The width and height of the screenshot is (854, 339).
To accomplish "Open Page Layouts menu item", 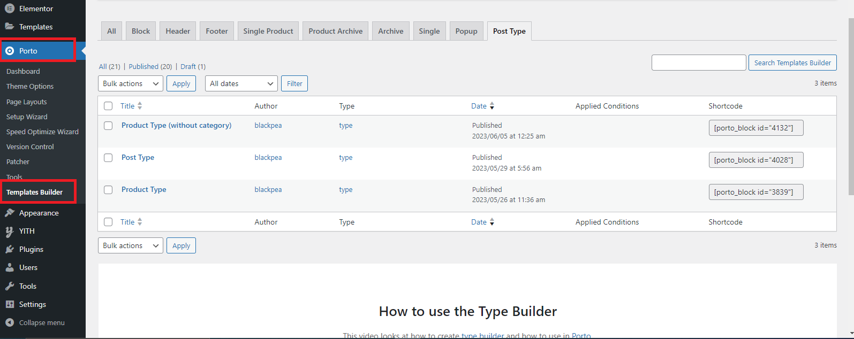I will click(x=27, y=102).
